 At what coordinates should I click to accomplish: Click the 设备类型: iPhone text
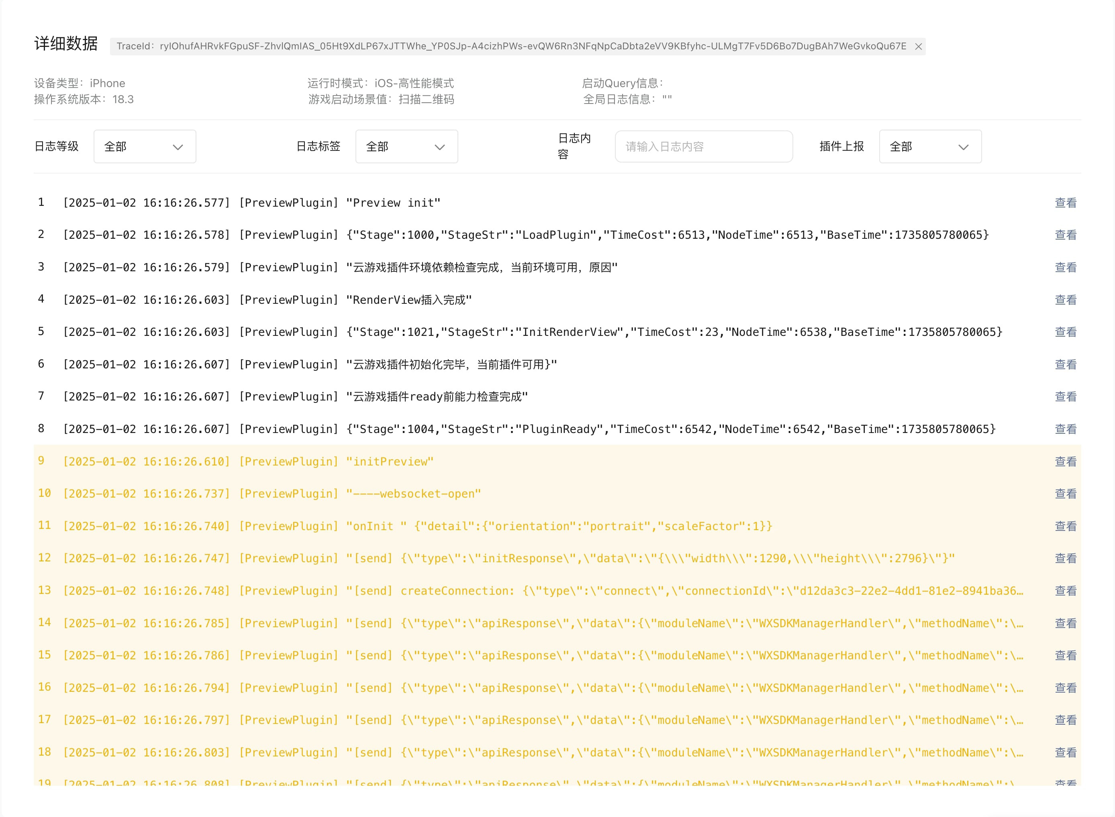click(x=80, y=83)
